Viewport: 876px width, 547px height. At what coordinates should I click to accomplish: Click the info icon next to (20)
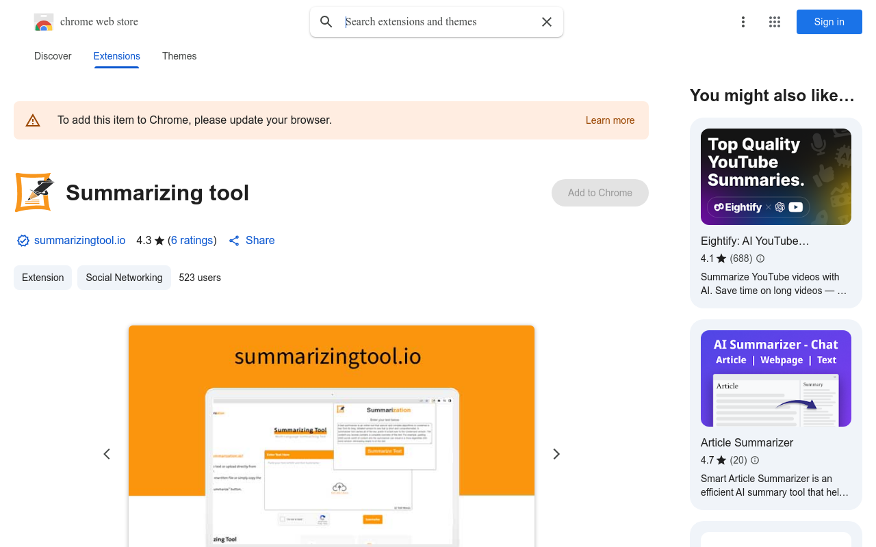(x=755, y=460)
